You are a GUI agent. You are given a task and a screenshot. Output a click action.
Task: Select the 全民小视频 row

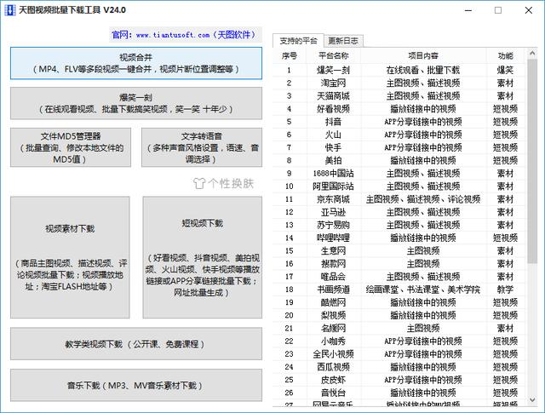tap(399, 354)
